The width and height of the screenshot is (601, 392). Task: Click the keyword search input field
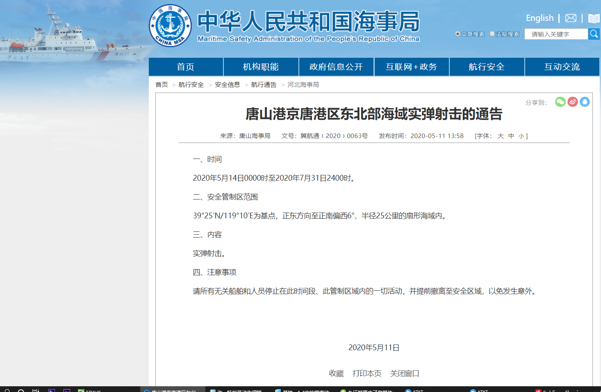556,34
